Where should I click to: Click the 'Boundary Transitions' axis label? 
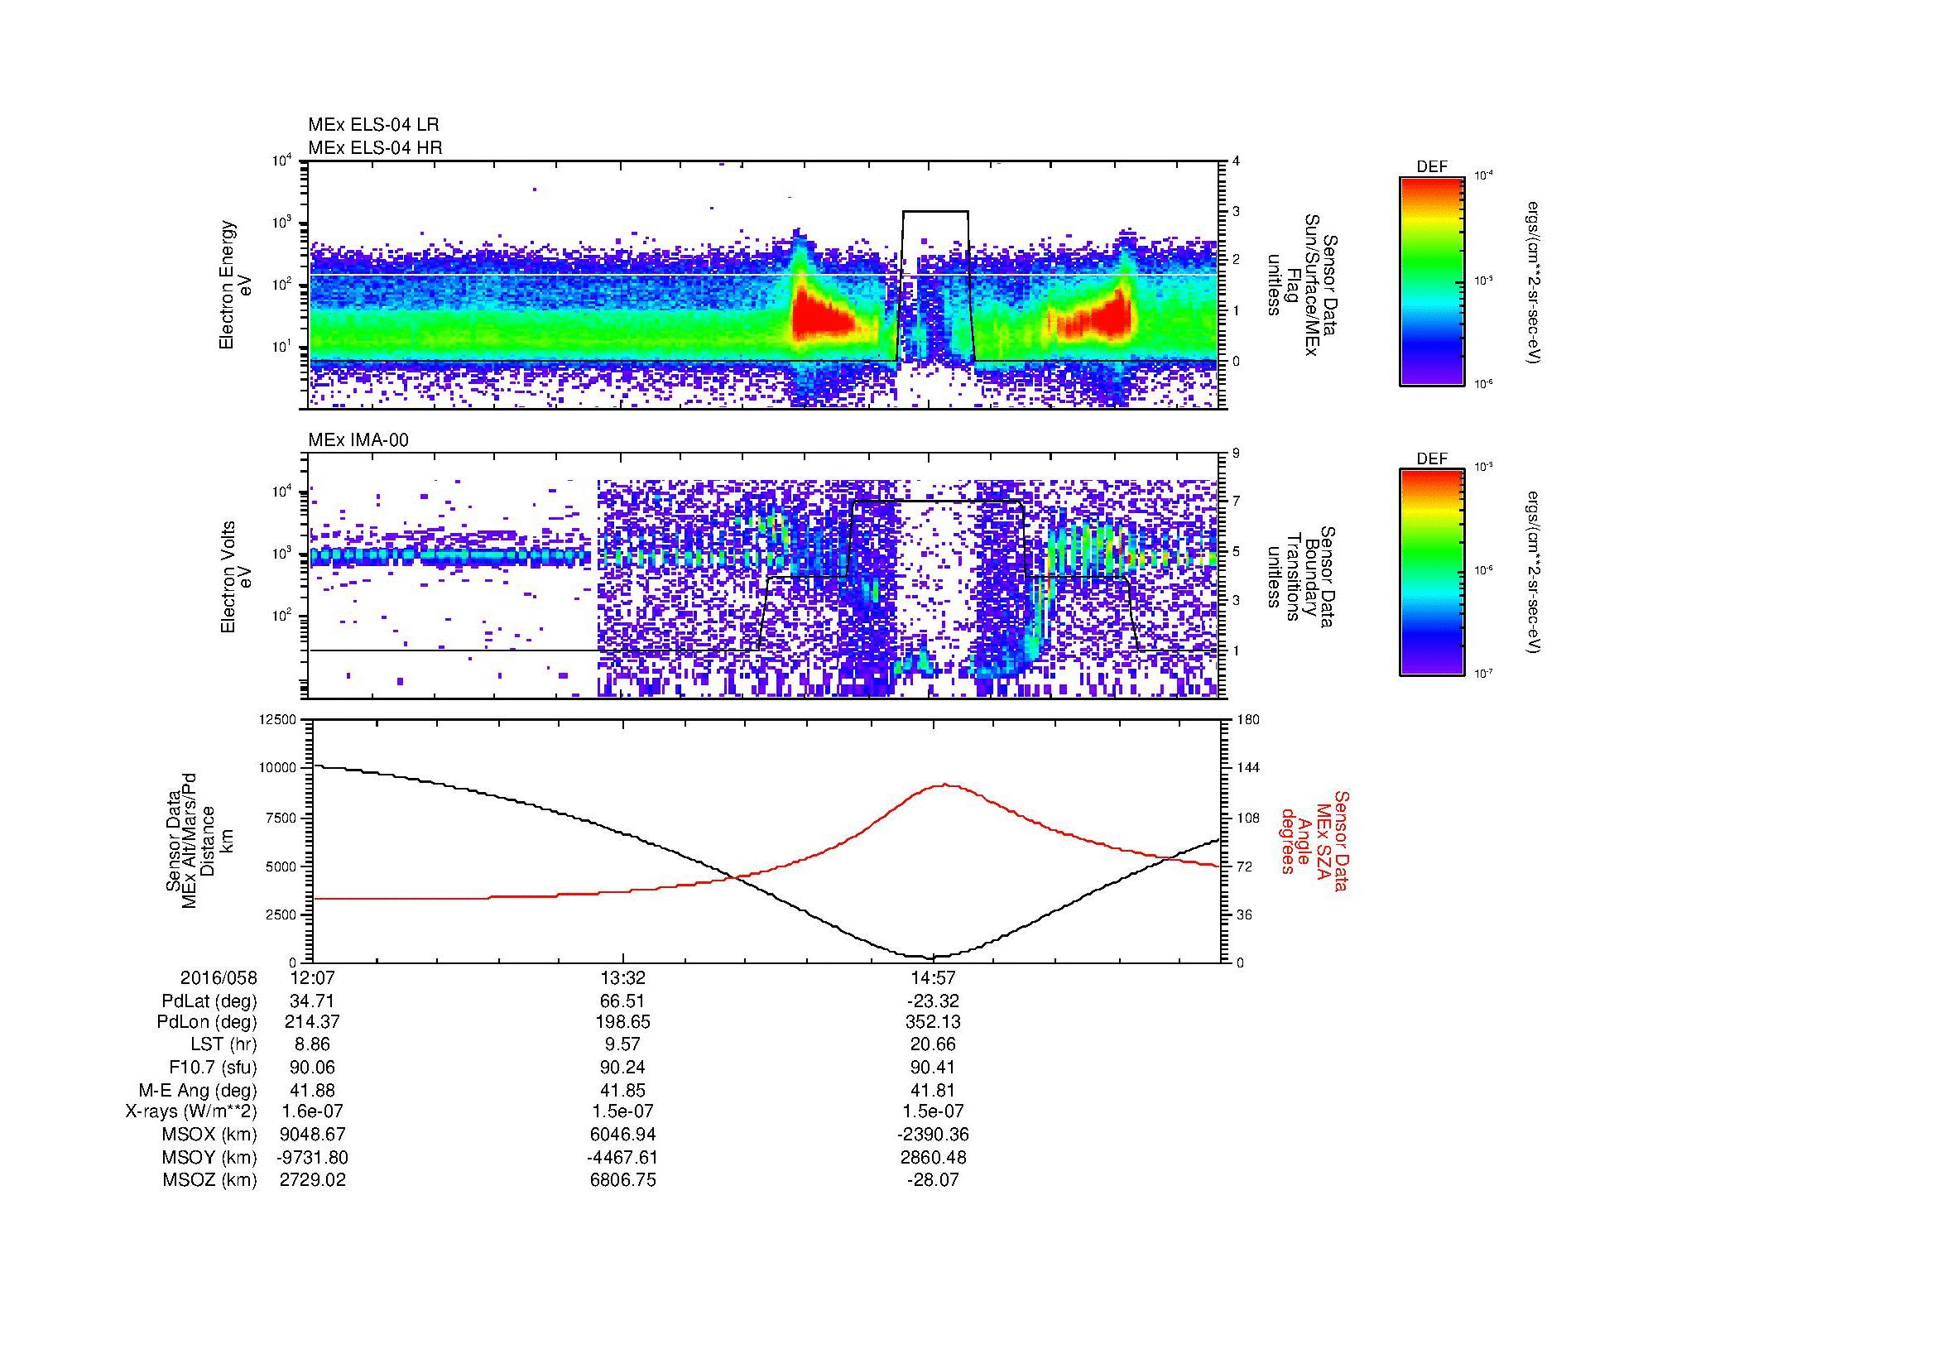click(x=1302, y=577)
